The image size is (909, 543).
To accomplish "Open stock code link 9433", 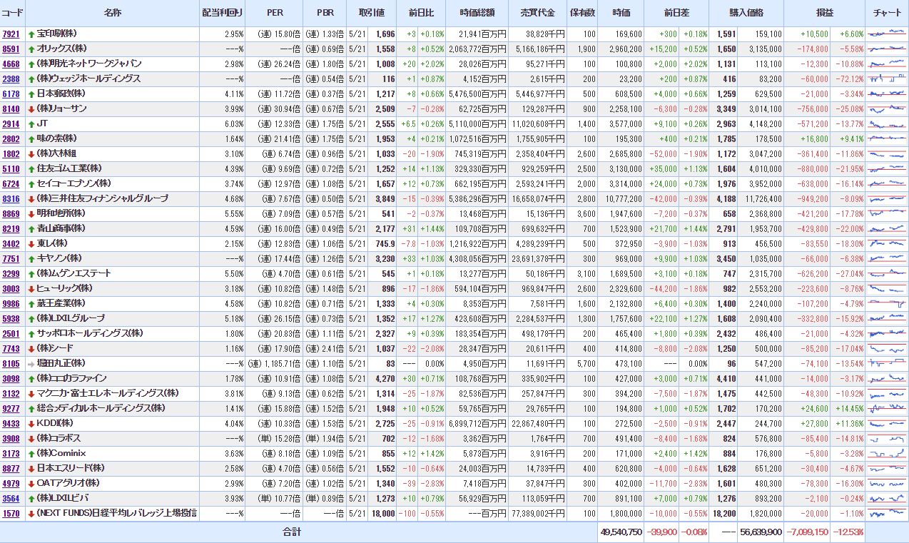I will click(x=11, y=423).
